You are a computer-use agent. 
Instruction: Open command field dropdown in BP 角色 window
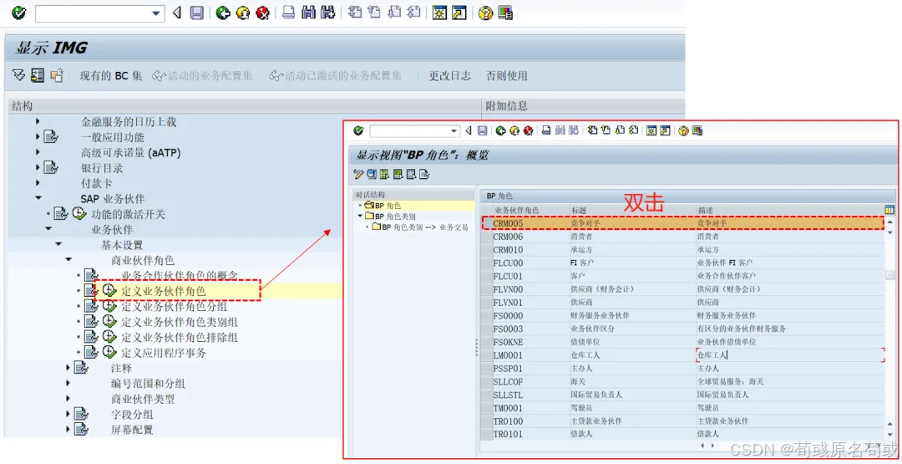click(x=454, y=131)
